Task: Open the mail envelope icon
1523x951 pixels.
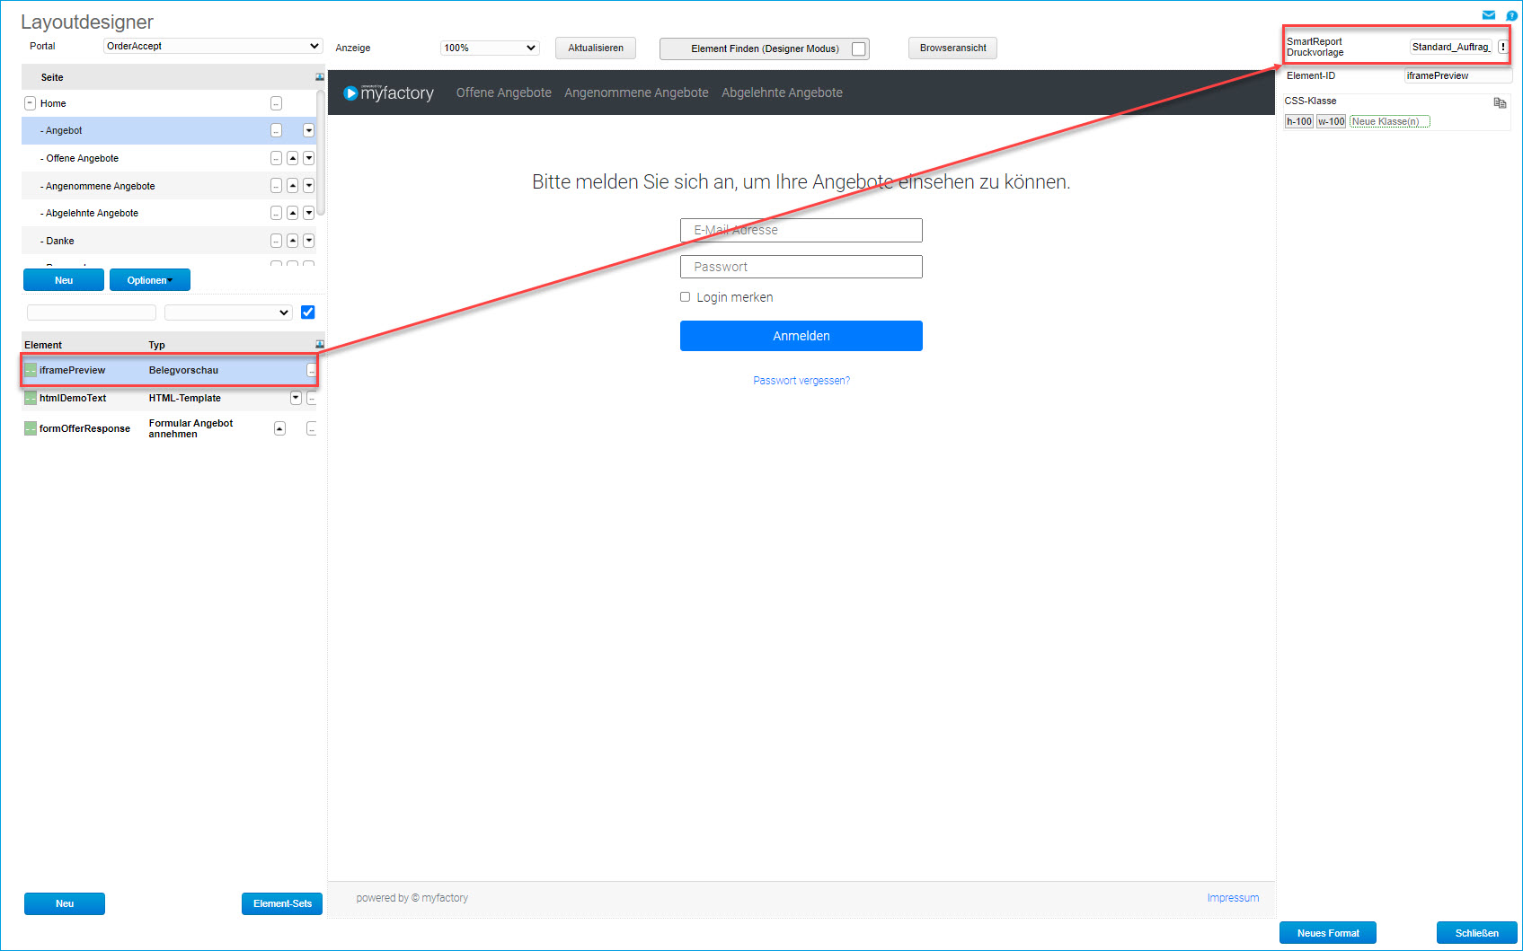Action: [x=1489, y=15]
